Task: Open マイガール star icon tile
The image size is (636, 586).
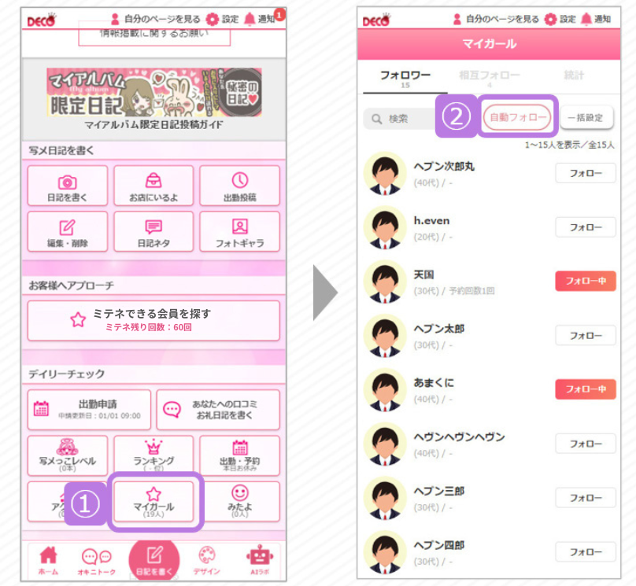Action: (153, 501)
